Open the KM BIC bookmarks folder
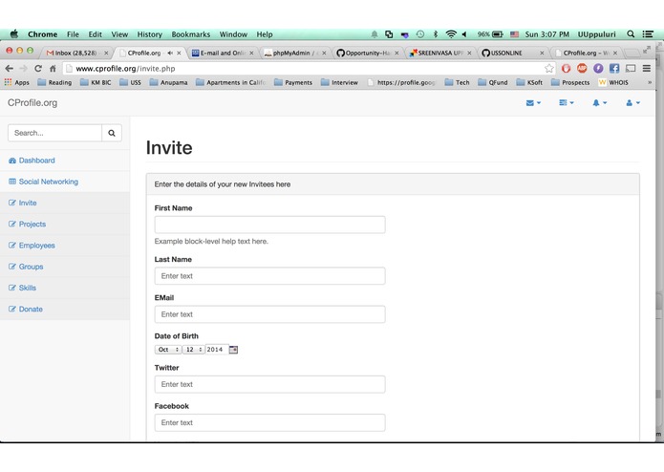The image size is (664, 472). point(96,82)
